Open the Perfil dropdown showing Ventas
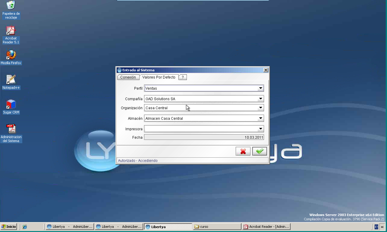 [204, 88]
